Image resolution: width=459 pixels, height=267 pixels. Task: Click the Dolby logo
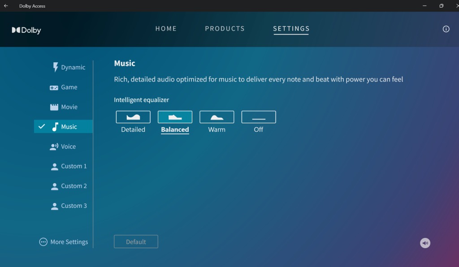point(26,30)
